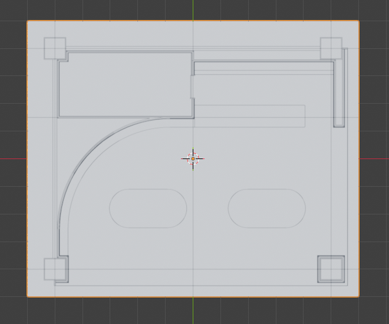Click the small square at the bottom-left corner
The height and width of the screenshot is (324, 389).
click(55, 269)
